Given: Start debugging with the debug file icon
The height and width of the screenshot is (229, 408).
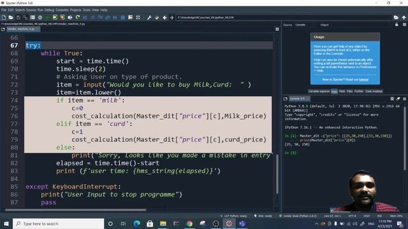Looking at the screenshot, I should [85, 17].
